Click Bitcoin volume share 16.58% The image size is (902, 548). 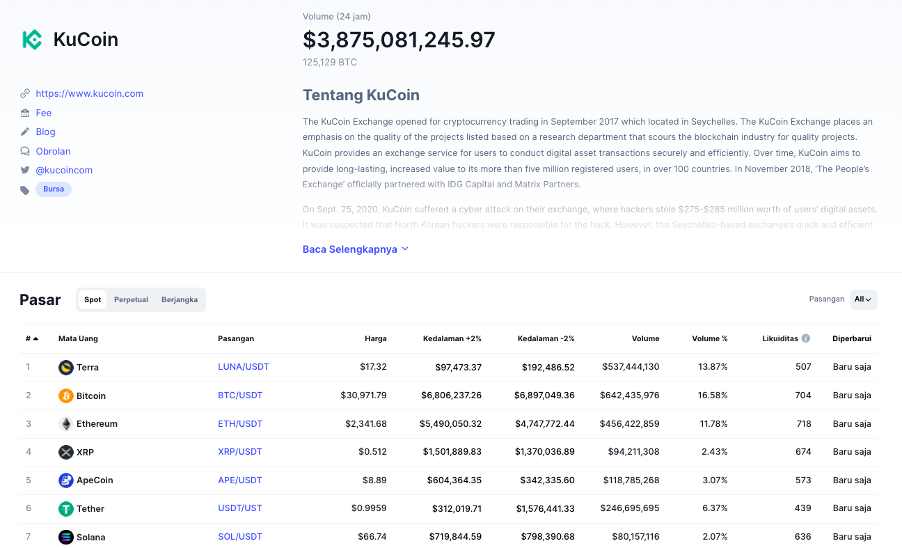(x=713, y=396)
